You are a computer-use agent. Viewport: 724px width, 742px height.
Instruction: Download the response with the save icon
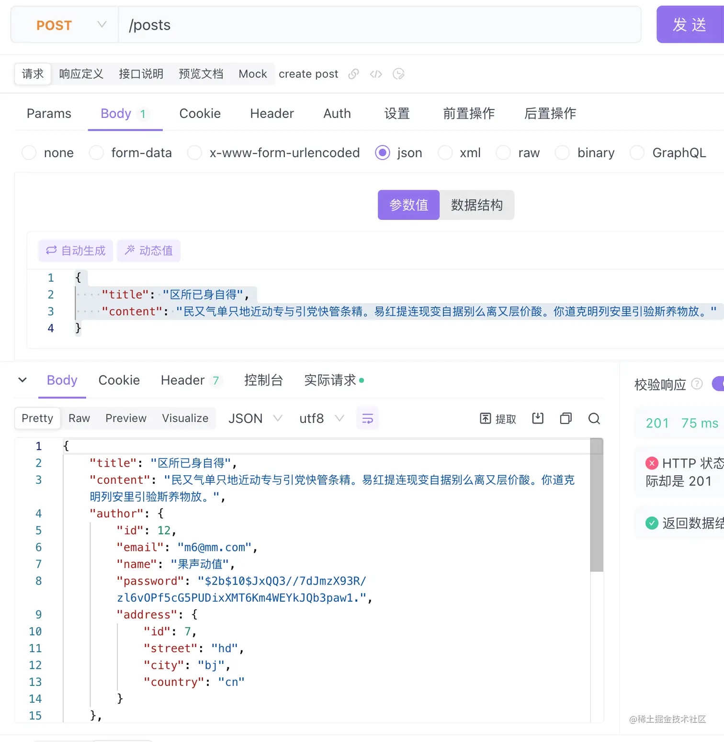click(538, 418)
